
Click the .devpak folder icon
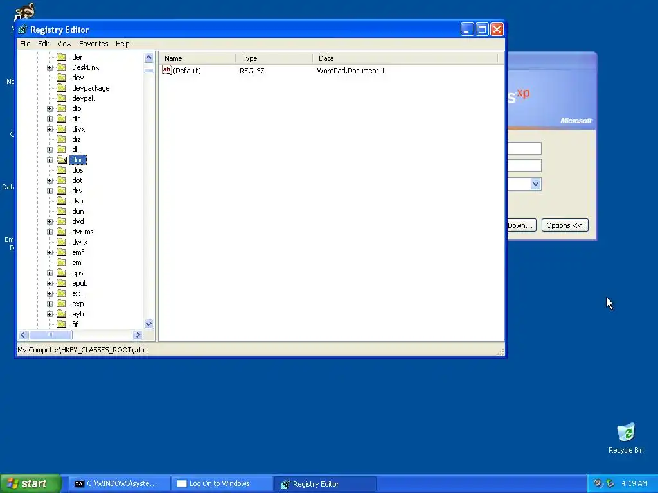pyautogui.click(x=61, y=98)
